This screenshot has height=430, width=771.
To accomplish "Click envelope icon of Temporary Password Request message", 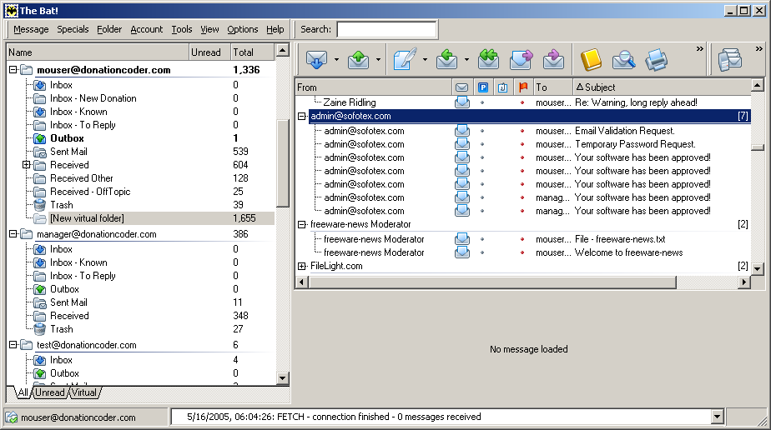I will (x=461, y=144).
